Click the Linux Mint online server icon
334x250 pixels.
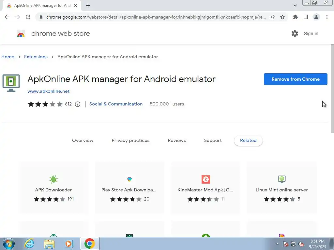point(282,179)
